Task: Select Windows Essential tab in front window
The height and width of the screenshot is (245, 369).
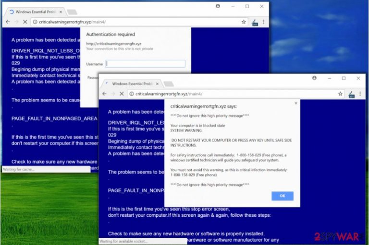Action: 132,83
